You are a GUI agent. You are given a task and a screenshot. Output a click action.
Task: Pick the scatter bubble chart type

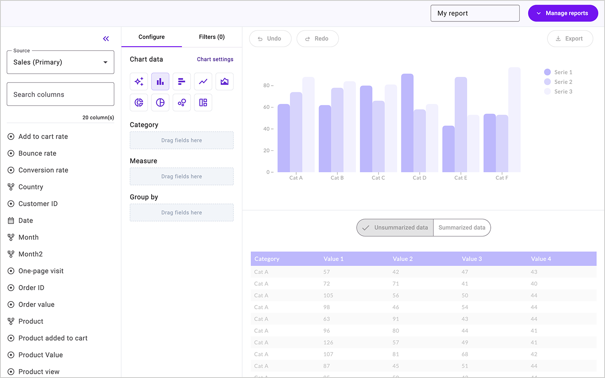pyautogui.click(x=181, y=102)
